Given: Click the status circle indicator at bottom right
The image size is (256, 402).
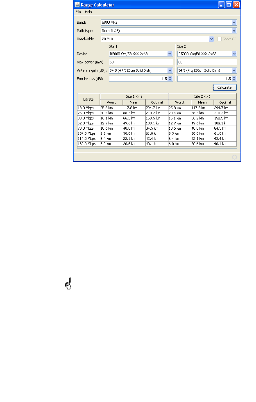Looking at the screenshot, I should click(234, 157).
